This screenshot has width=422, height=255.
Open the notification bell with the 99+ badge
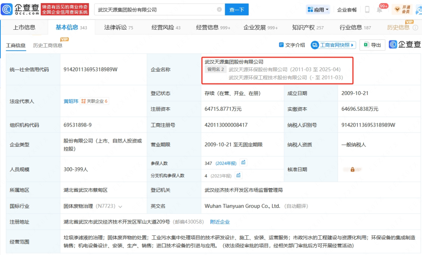[379, 10]
